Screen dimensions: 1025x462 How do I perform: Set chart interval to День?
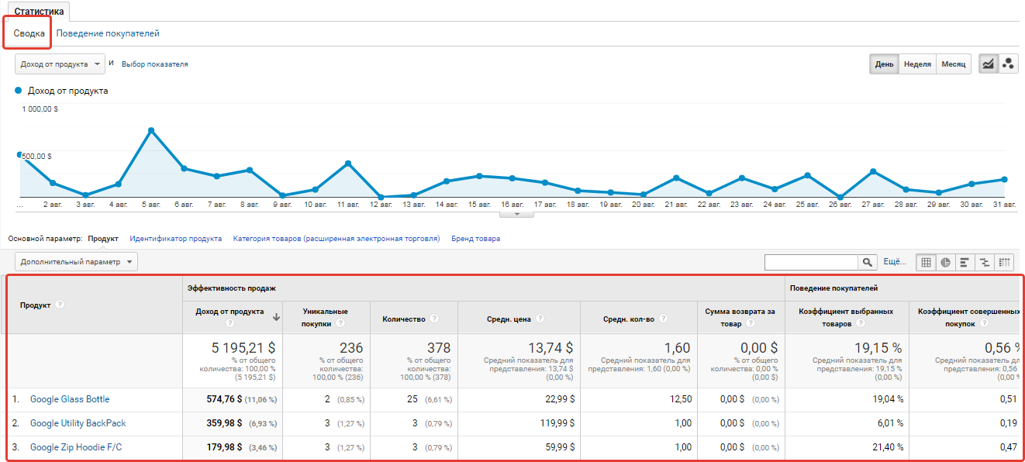coord(884,64)
